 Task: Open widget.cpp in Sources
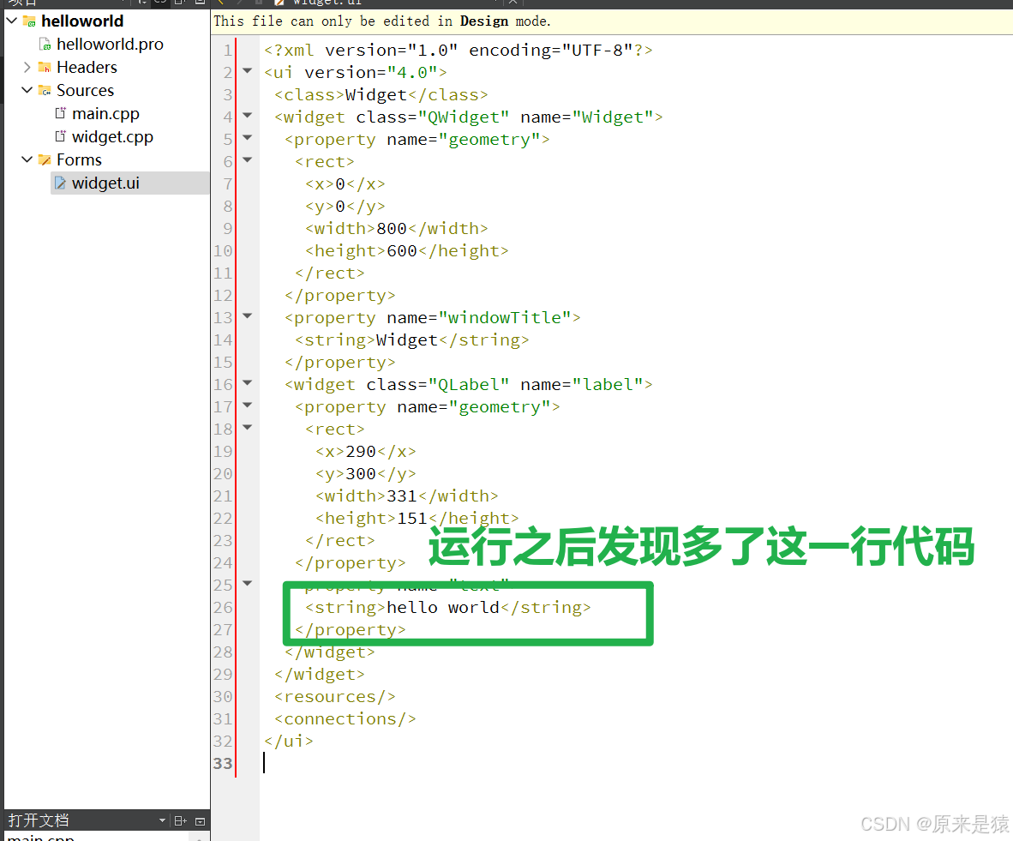pos(112,136)
